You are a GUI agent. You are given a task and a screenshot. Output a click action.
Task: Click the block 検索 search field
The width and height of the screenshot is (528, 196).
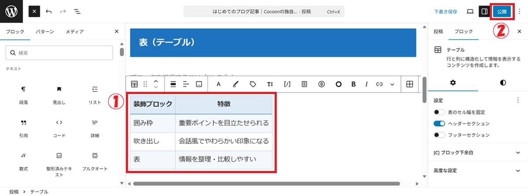point(59,53)
